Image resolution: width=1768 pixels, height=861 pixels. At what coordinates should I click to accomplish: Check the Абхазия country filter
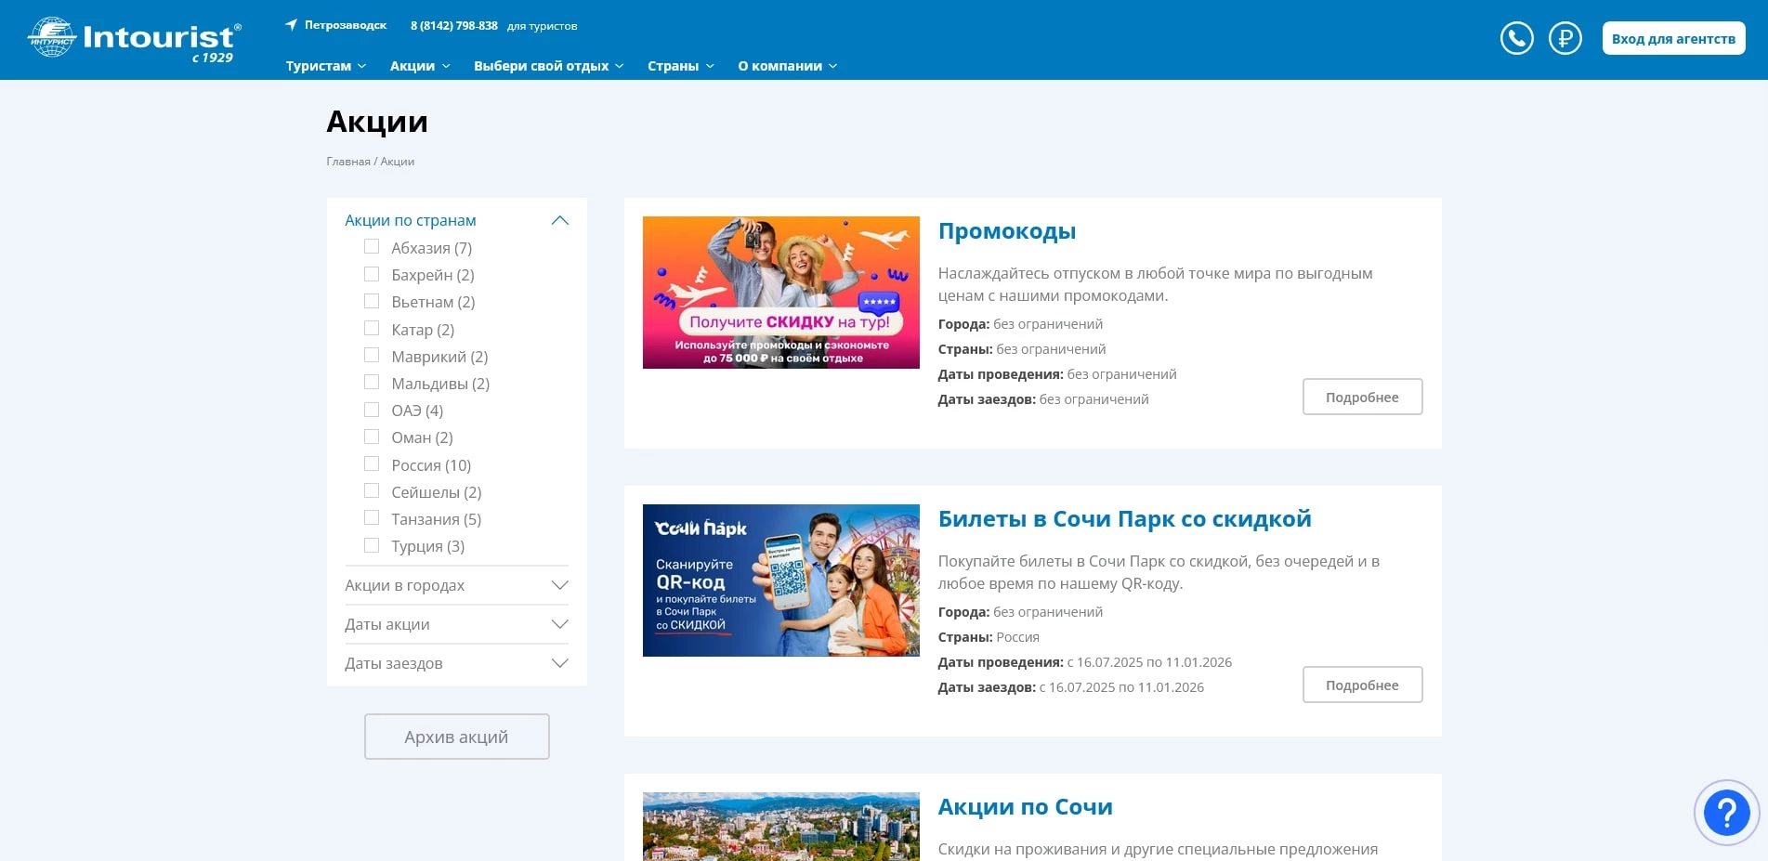click(371, 246)
